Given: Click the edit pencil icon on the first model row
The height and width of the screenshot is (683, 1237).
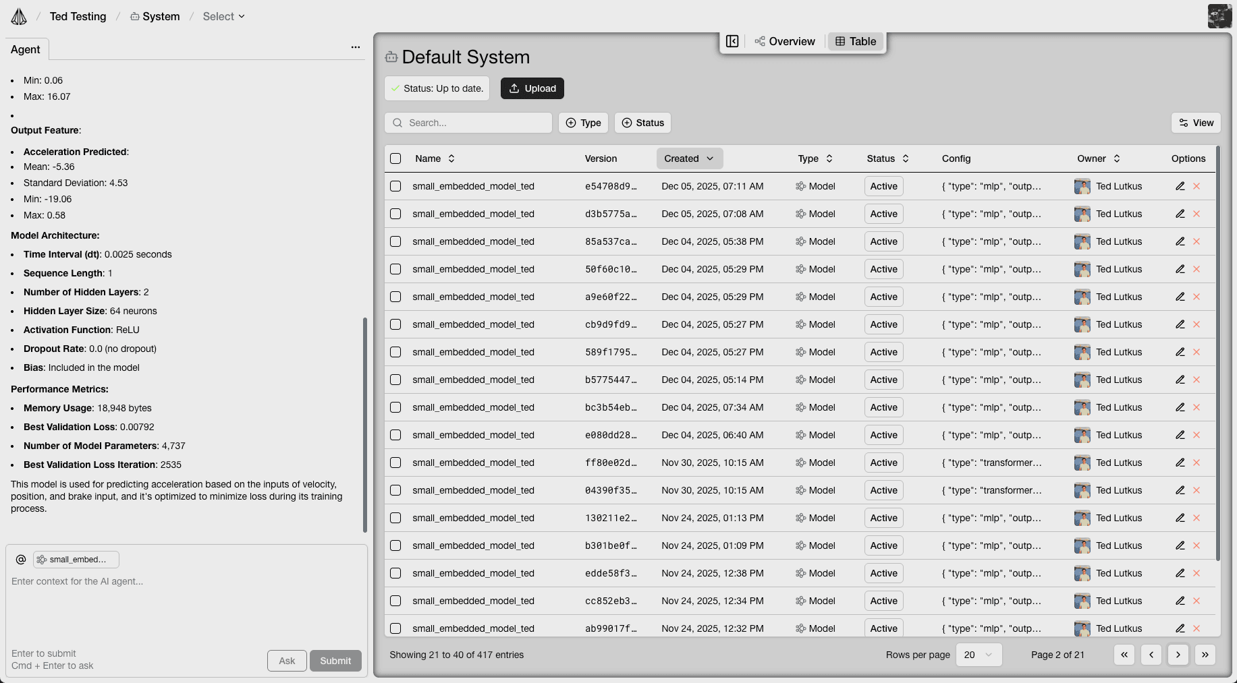Looking at the screenshot, I should (x=1180, y=186).
